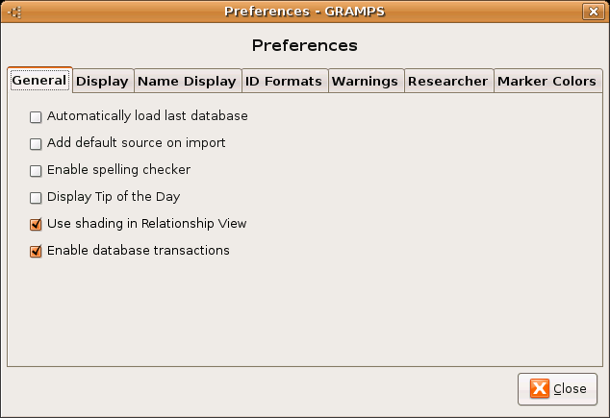Open the window menu icon in title bar
This screenshot has height=418, width=610.
15,12
